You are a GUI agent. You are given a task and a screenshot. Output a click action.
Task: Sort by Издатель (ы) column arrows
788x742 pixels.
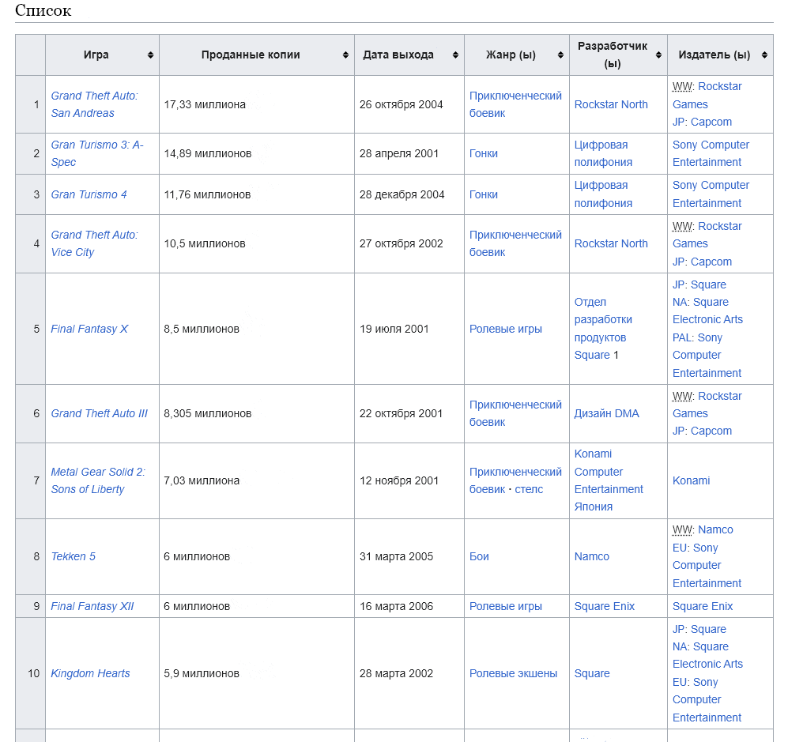click(x=764, y=55)
